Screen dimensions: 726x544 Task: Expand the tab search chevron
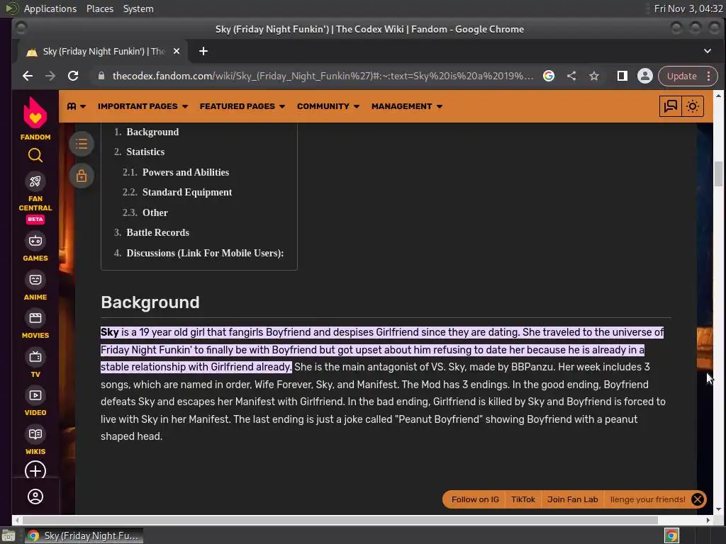coord(708,51)
